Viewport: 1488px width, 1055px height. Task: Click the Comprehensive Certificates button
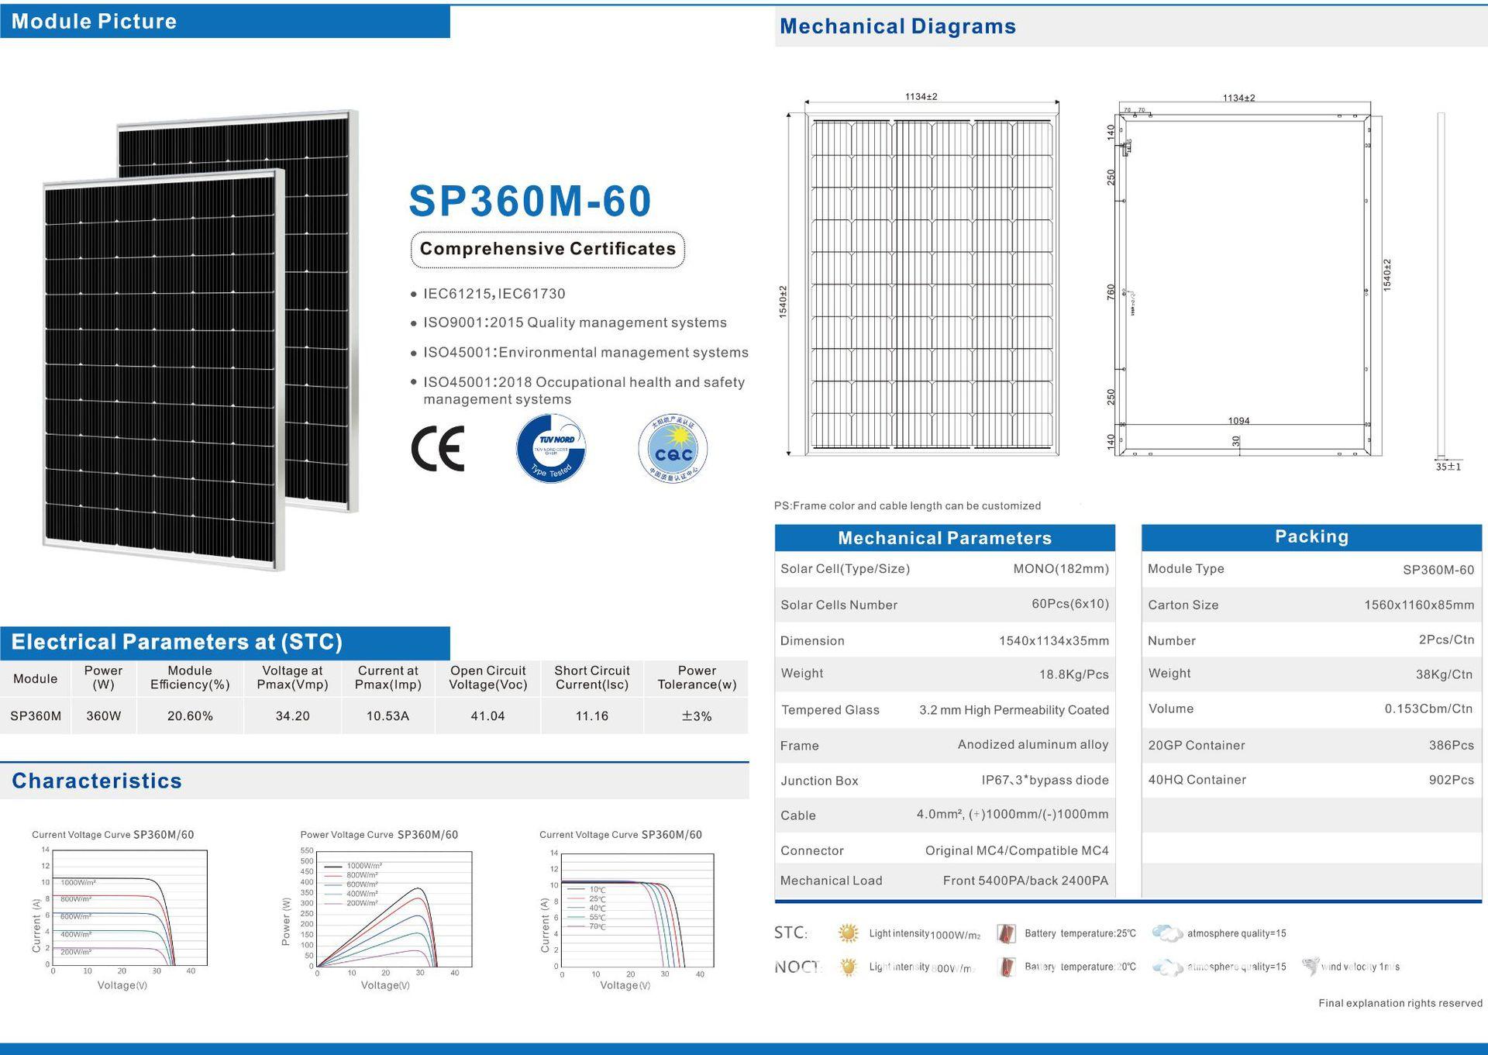tap(547, 249)
